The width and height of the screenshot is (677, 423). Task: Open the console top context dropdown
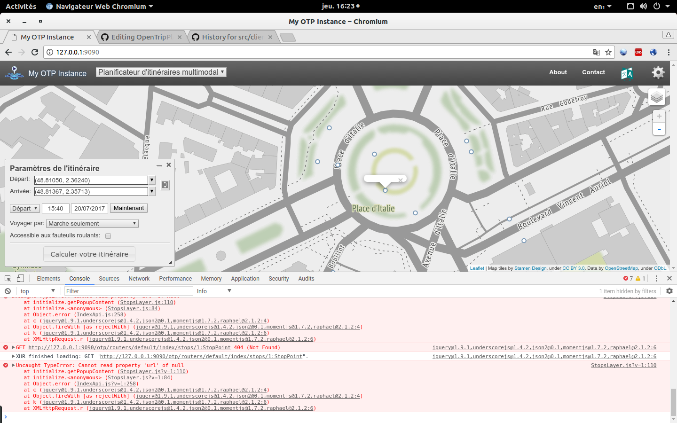point(38,291)
